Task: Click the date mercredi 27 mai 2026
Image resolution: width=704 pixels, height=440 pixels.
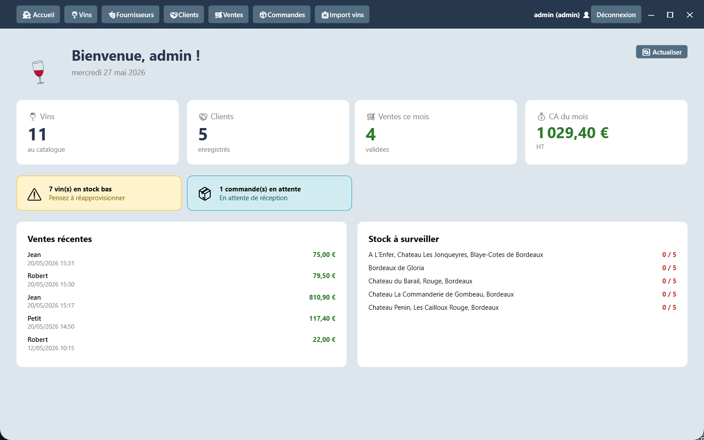Action: [x=108, y=73]
